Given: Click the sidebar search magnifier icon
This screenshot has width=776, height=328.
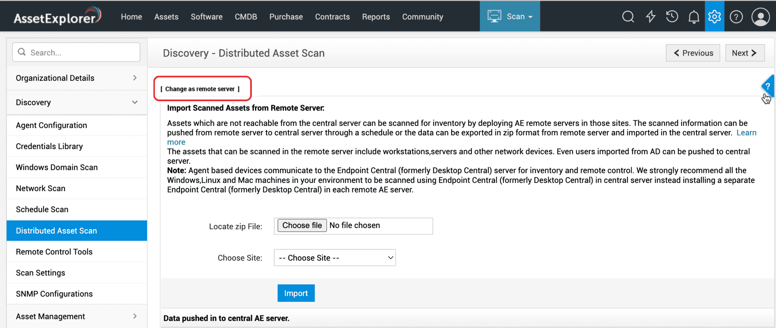Looking at the screenshot, I should [x=22, y=52].
